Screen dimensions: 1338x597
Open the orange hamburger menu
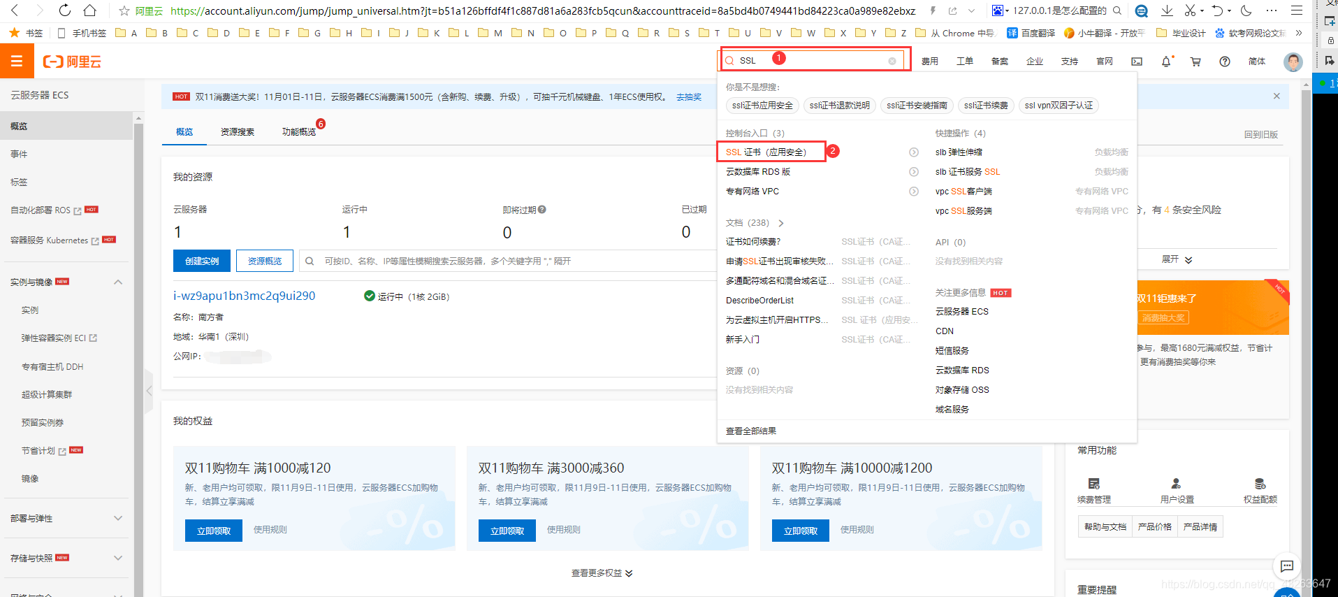17,62
